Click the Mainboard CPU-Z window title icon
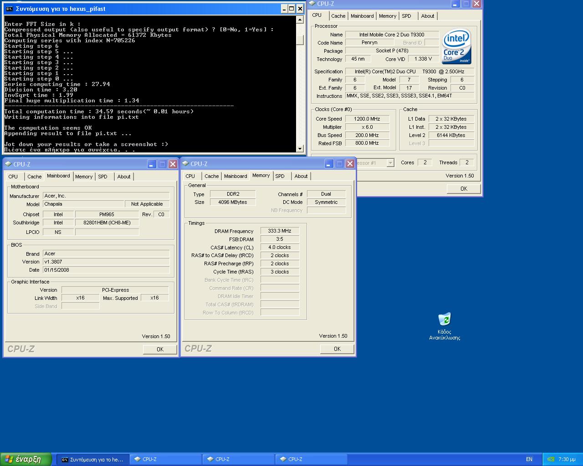 (8, 164)
